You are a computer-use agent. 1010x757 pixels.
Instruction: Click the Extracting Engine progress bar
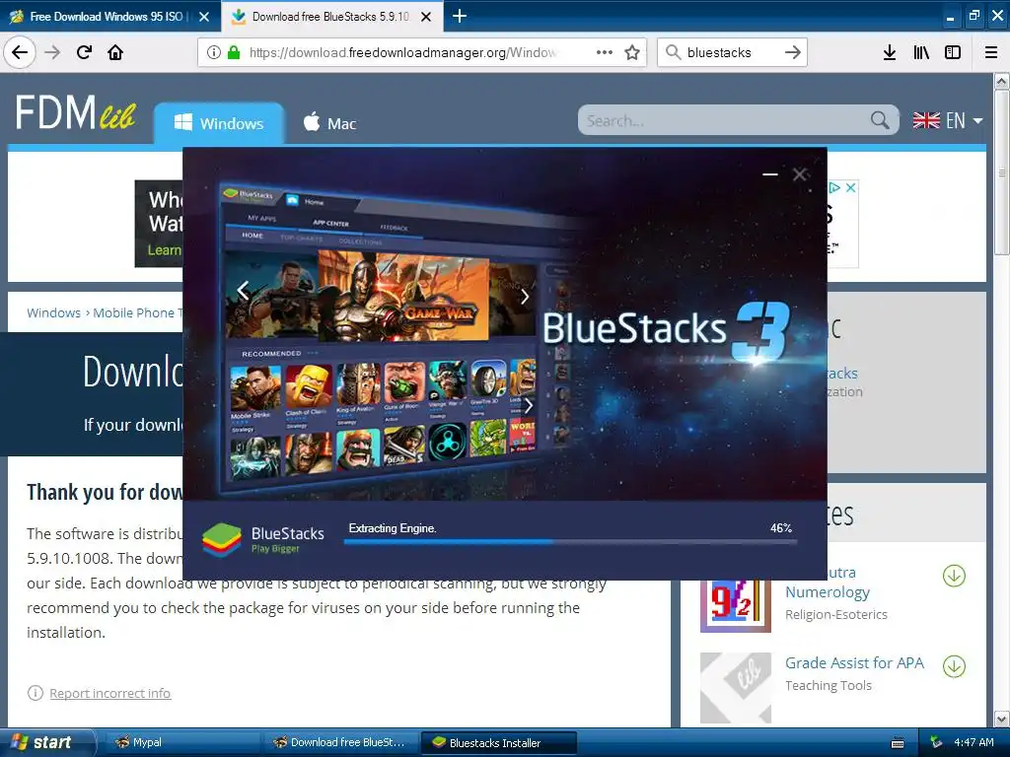[x=571, y=543]
